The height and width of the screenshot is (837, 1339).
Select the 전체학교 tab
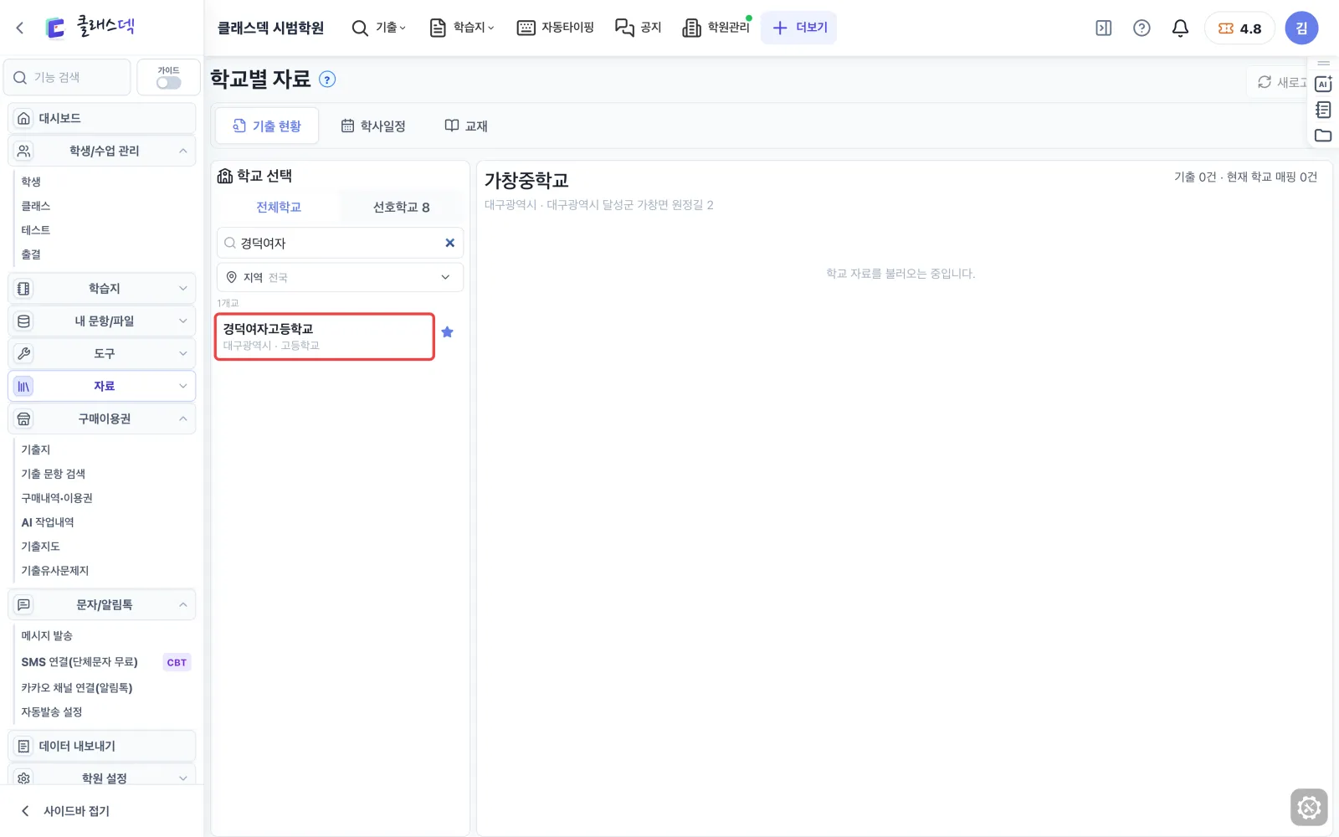coord(279,207)
